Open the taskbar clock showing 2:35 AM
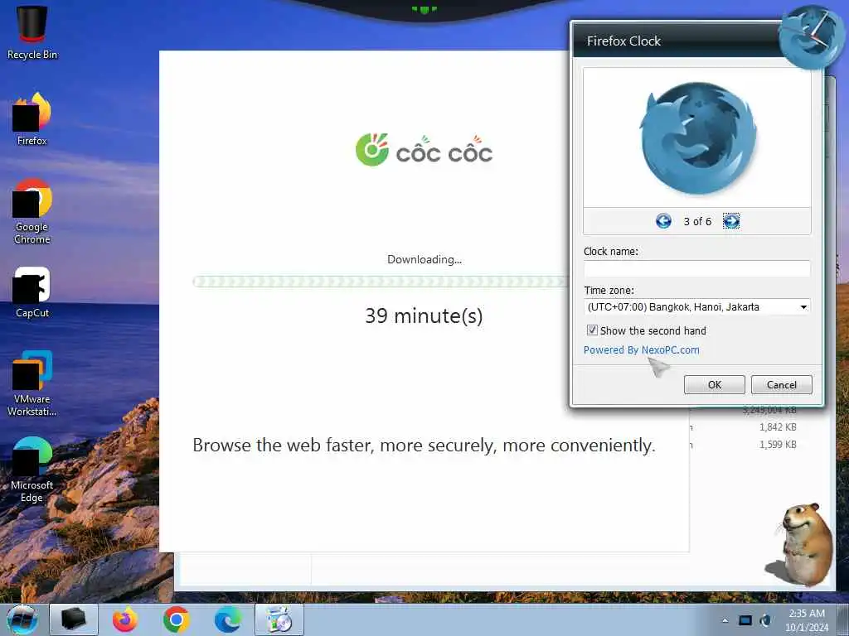Image resolution: width=849 pixels, height=636 pixels. pyautogui.click(x=807, y=620)
